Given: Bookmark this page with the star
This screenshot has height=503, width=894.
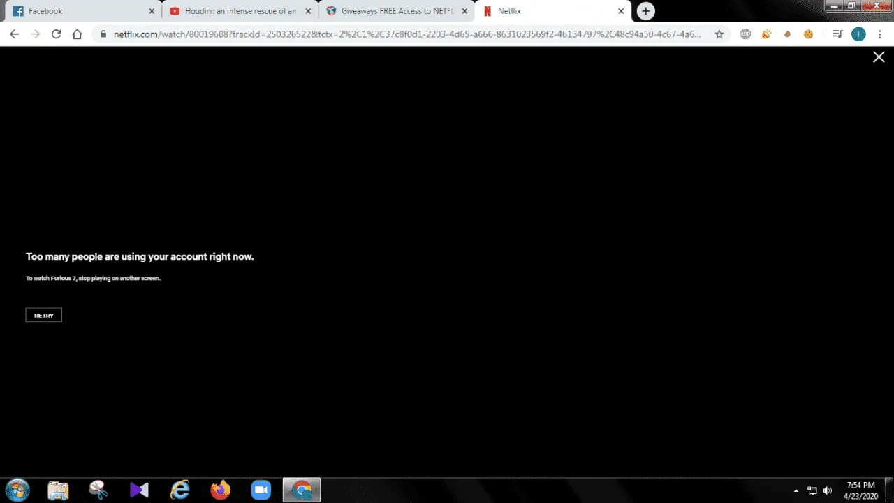Looking at the screenshot, I should [719, 34].
